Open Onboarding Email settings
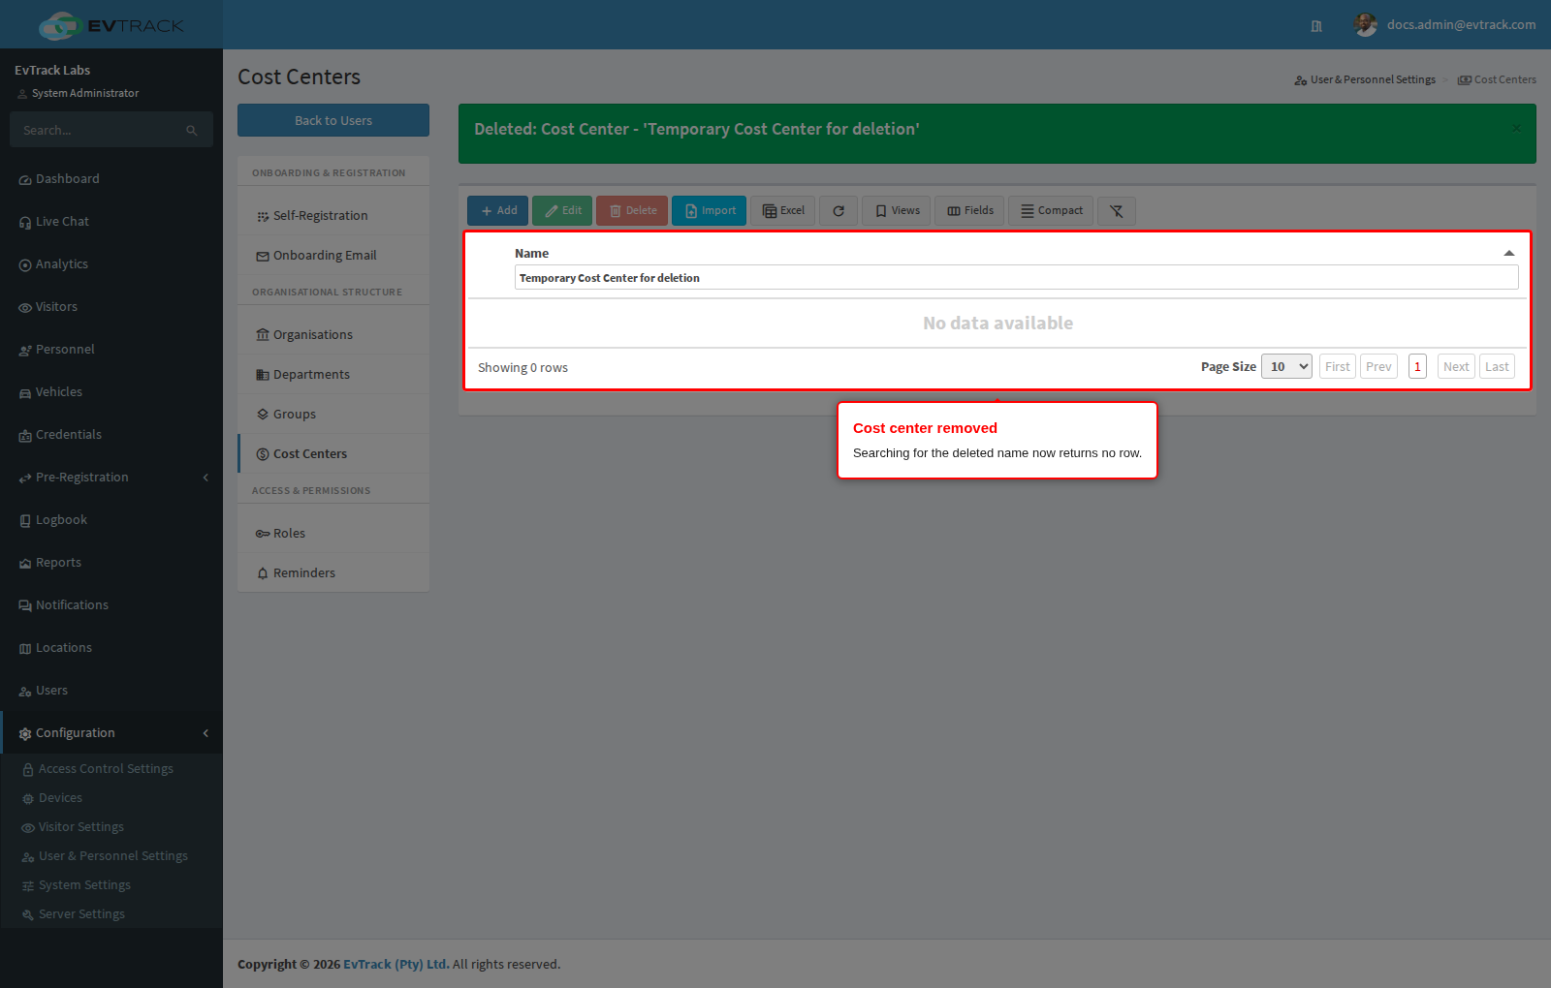The height and width of the screenshot is (988, 1551). (333, 256)
